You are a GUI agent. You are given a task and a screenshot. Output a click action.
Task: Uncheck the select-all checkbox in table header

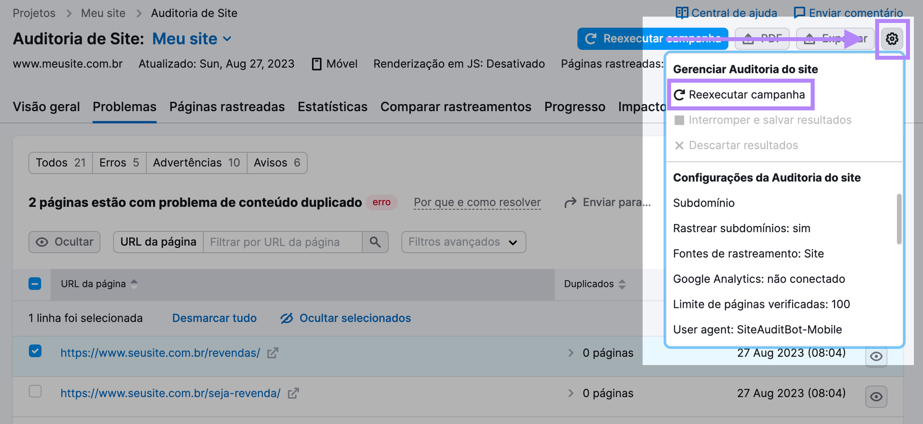[35, 284]
